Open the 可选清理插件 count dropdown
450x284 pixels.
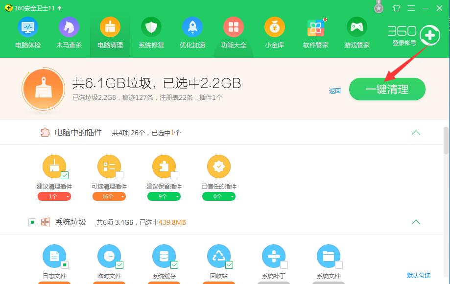(x=122, y=196)
